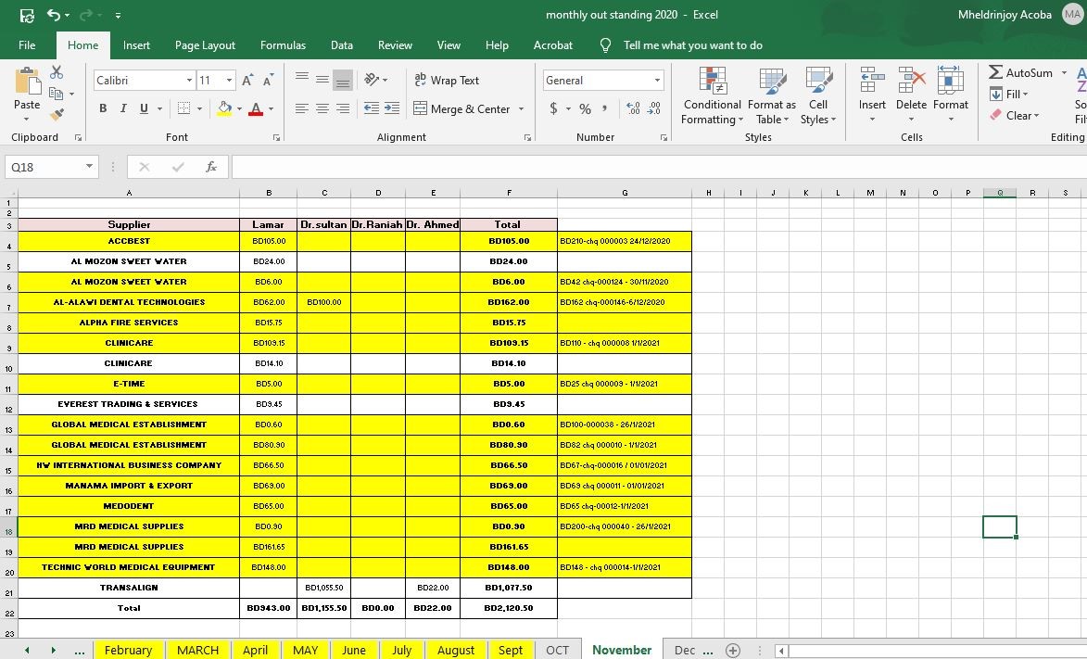
Task: Click the Clear button in Editing
Action: 1015,116
